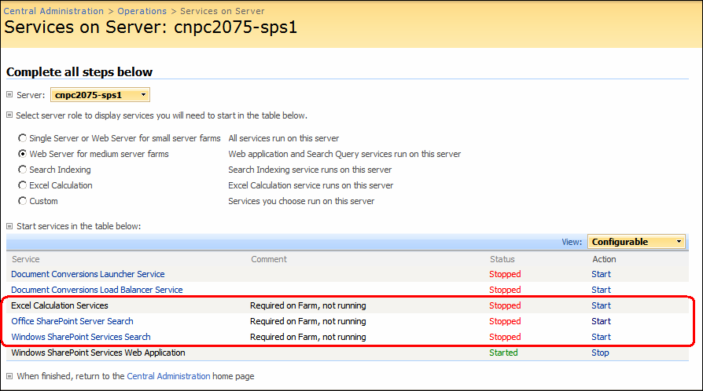Collapse the Start services step icon
The height and width of the screenshot is (391, 703).
tap(9, 226)
